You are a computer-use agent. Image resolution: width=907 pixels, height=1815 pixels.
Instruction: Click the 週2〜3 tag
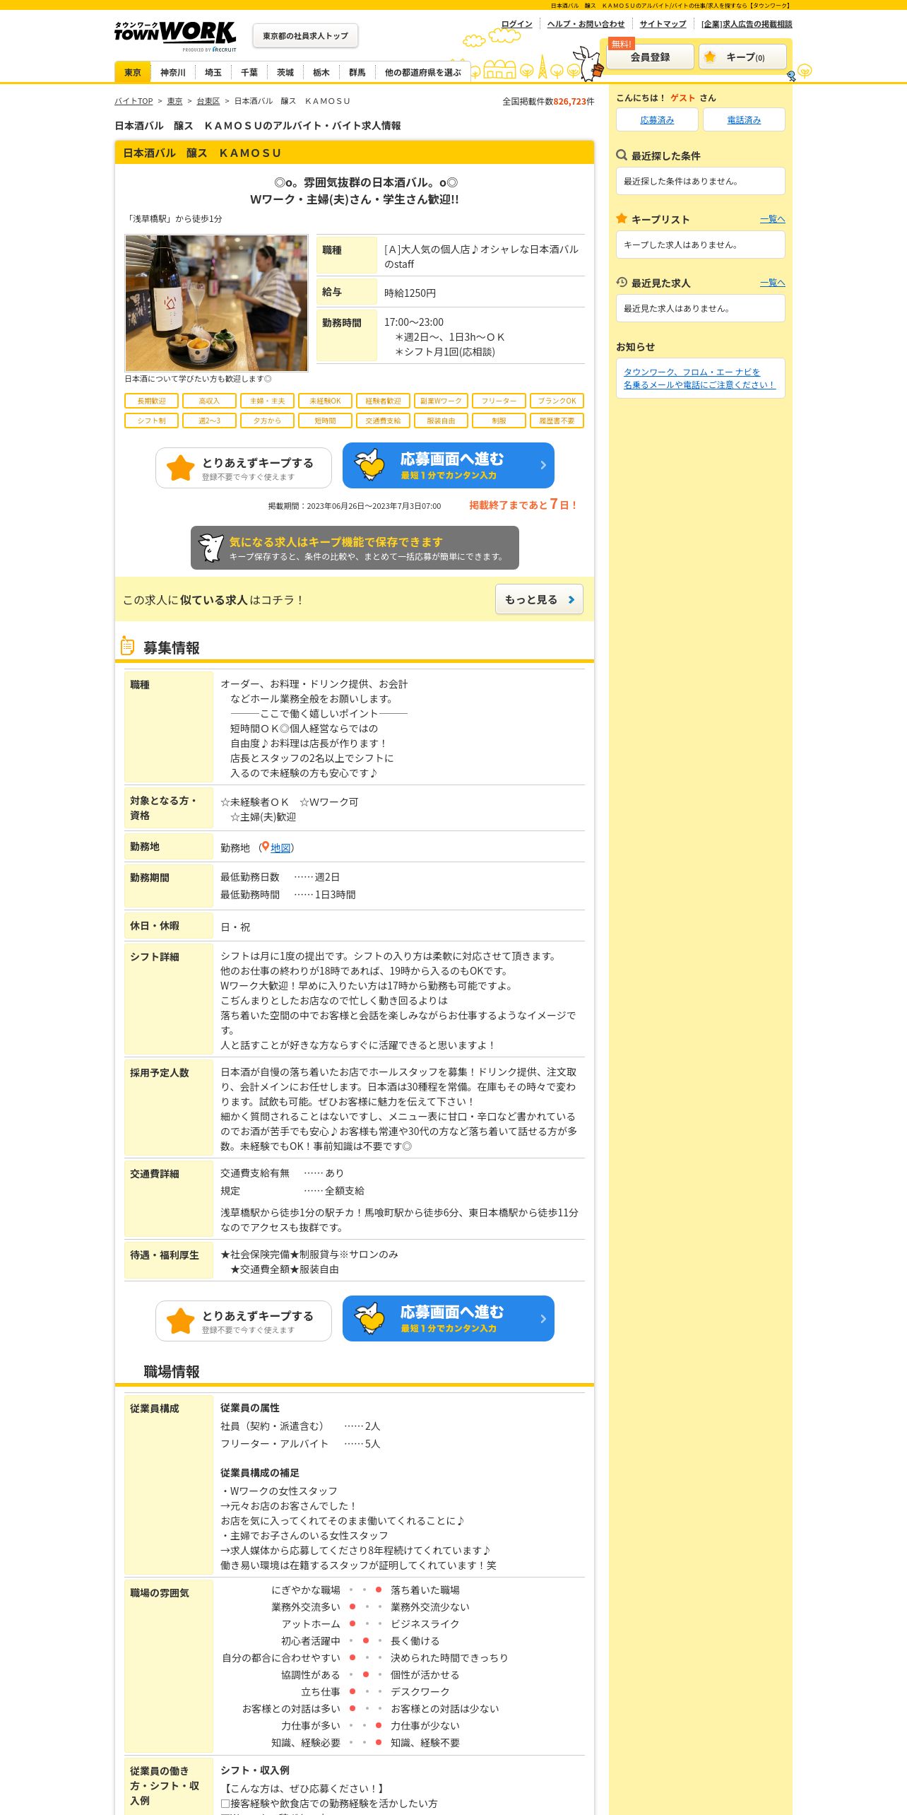tap(209, 421)
